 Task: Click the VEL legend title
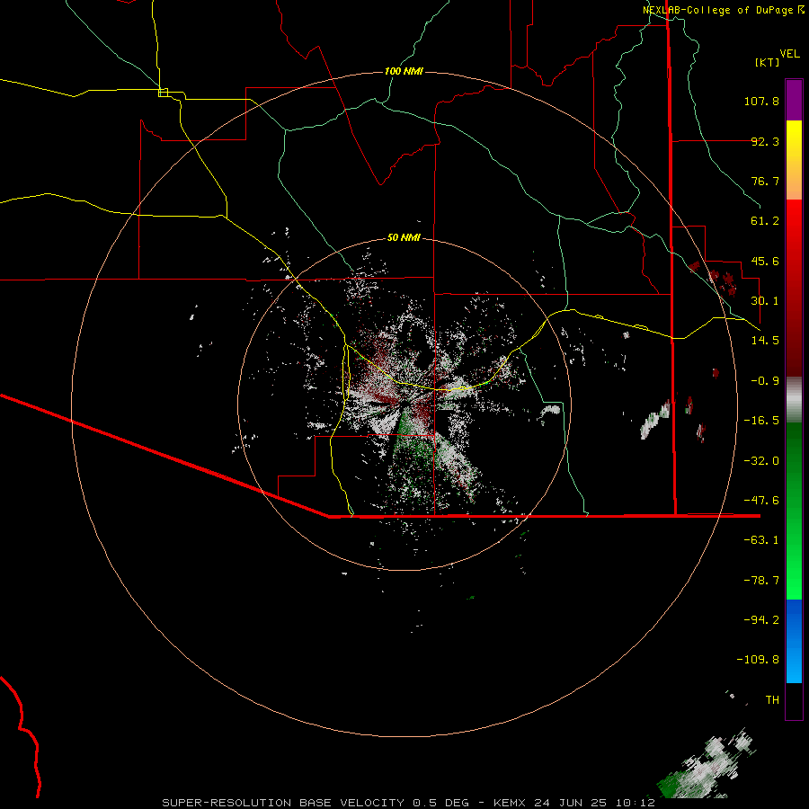point(789,54)
